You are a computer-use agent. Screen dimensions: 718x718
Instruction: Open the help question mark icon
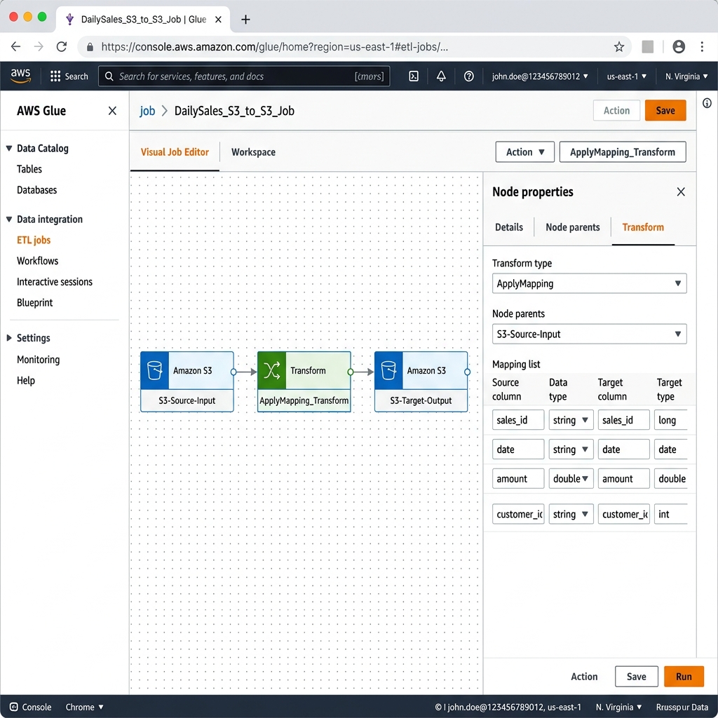point(468,76)
